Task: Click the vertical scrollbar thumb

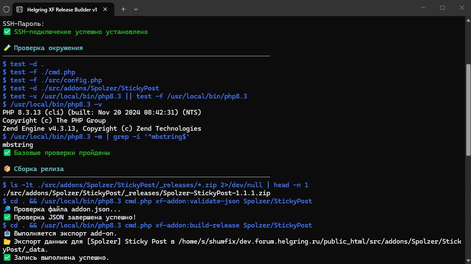Action: (x=468, y=110)
